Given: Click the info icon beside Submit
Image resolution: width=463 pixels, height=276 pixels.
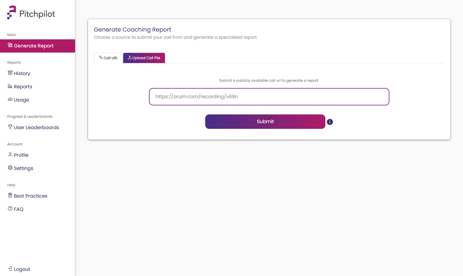Looking at the screenshot, I should tap(330, 122).
